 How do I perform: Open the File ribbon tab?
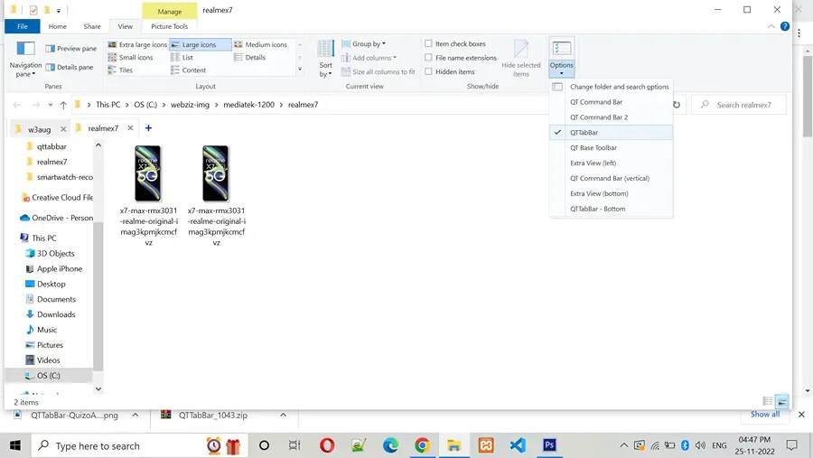23,26
